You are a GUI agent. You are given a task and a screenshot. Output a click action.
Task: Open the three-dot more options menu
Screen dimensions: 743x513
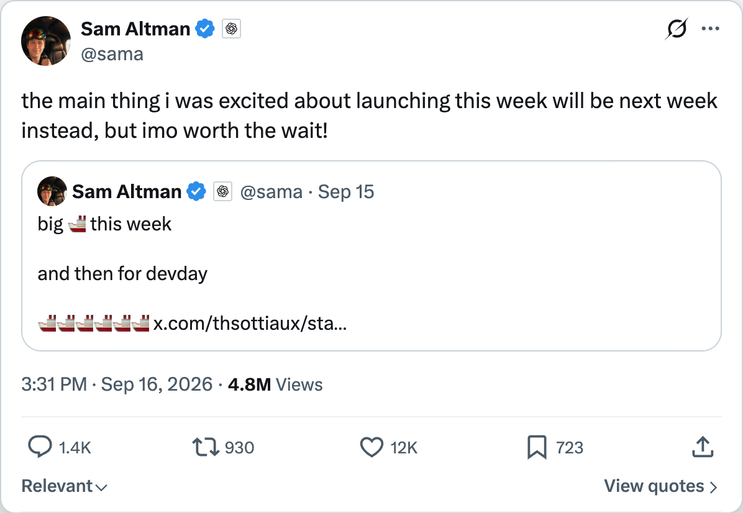point(710,29)
